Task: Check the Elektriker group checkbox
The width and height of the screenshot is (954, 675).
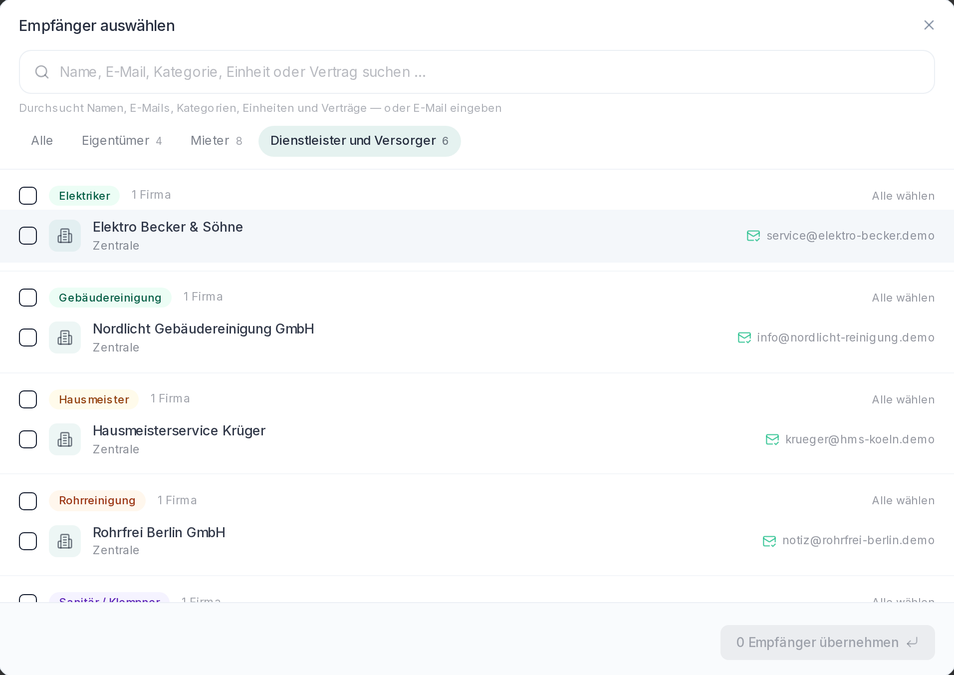Action: coord(28,196)
